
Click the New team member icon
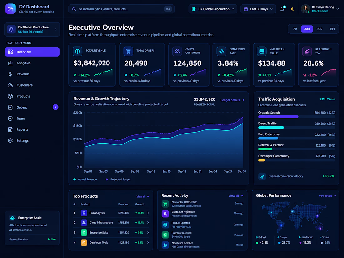[x=165, y=245]
